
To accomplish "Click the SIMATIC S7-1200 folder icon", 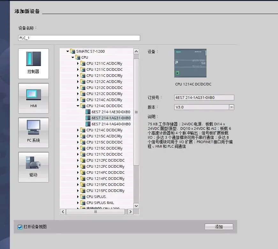I will pos(73,51).
